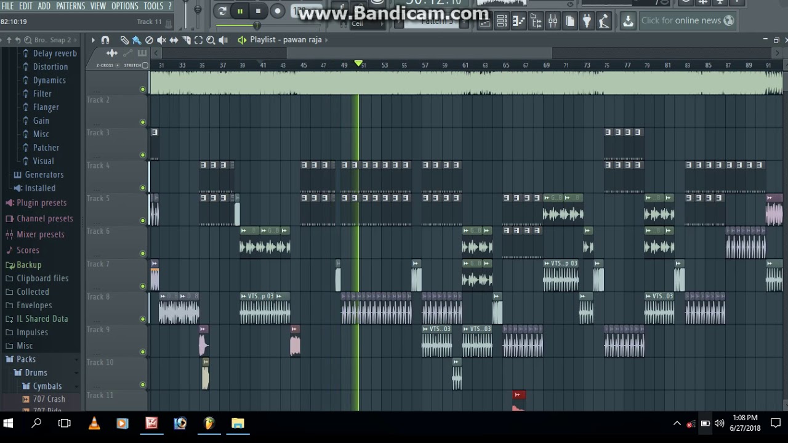This screenshot has height=443, width=788.
Task: Open the ADD menu
Action: pyautogui.click(x=44, y=6)
